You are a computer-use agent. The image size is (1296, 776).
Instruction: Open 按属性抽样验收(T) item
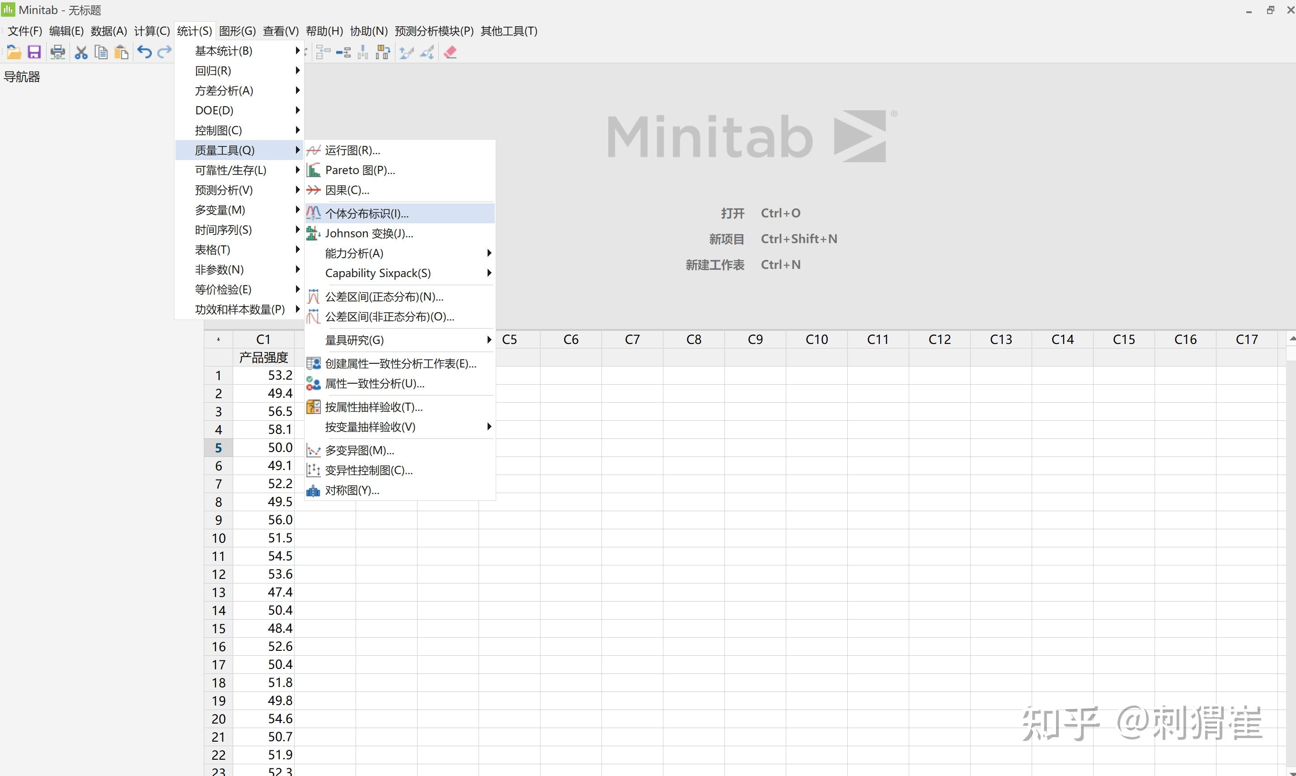(400, 407)
